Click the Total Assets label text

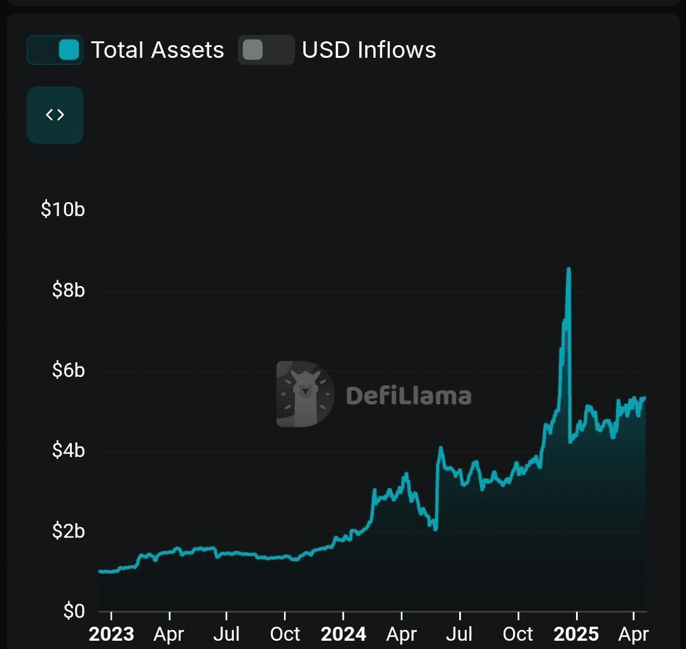click(x=158, y=50)
